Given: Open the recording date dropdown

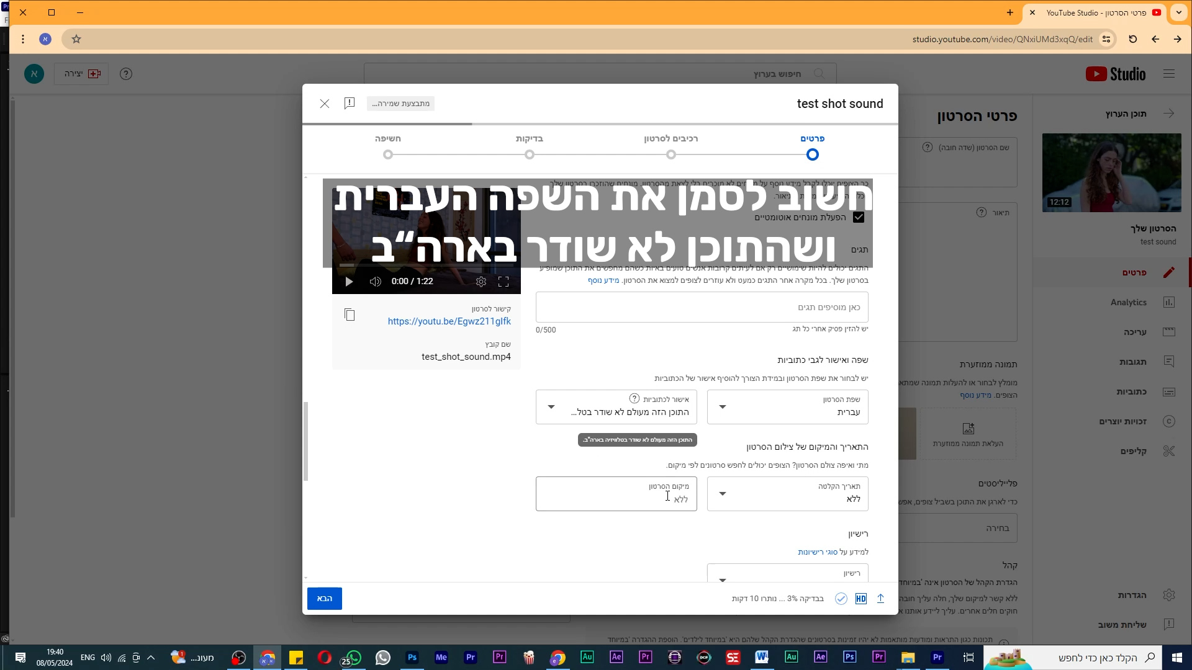Looking at the screenshot, I should (787, 494).
